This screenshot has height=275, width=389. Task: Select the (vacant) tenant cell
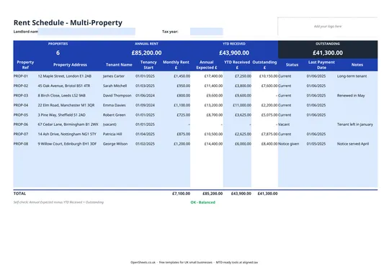pyautogui.click(x=109, y=125)
